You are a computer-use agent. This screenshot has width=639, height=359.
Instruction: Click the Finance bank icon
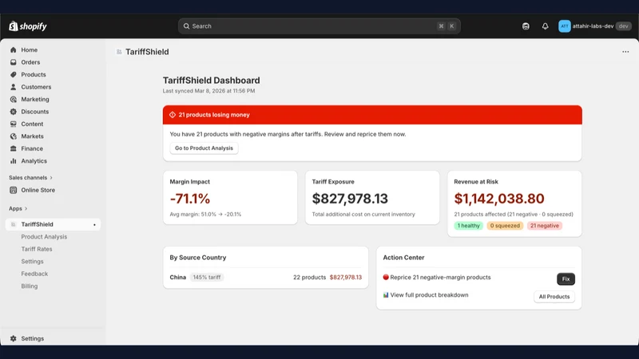pyautogui.click(x=14, y=148)
